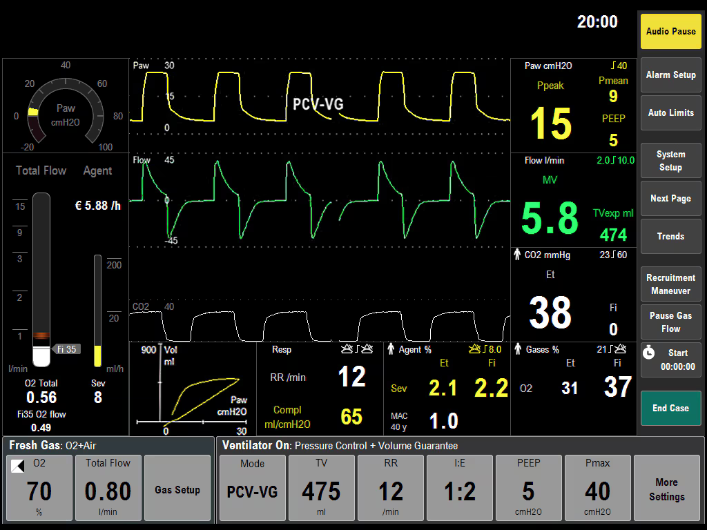707x530 pixels.
Task: Click the patient icon beside CO2 mmHg
Action: 517,255
